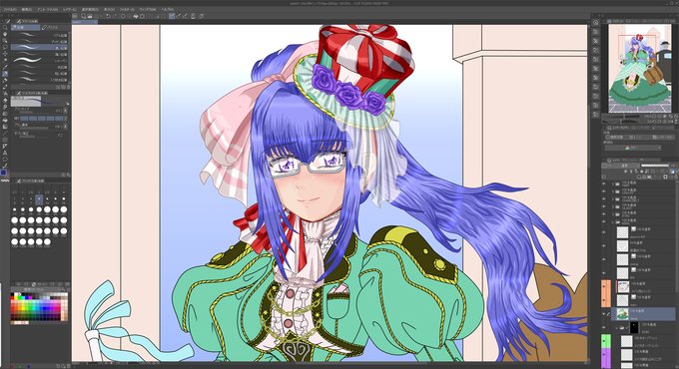Image resolution: width=679 pixels, height=369 pixels.
Task: Click the first icon in the command bar
Action: 76,16
